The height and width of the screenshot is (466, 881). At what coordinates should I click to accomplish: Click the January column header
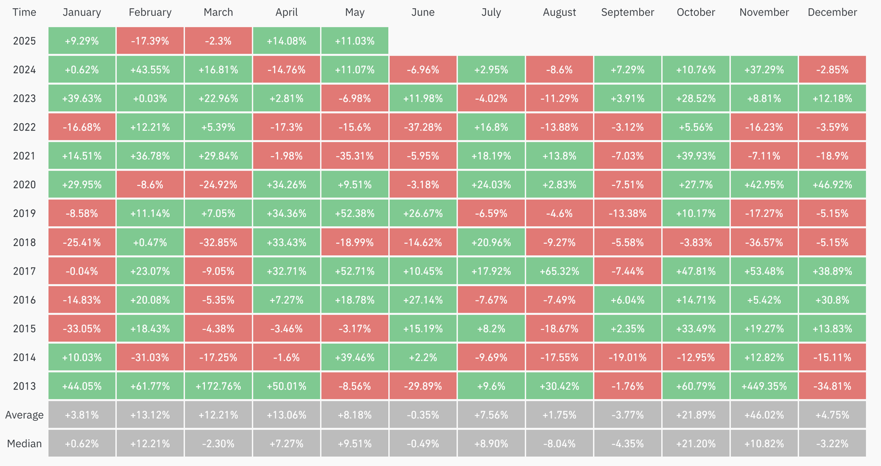[x=82, y=12]
